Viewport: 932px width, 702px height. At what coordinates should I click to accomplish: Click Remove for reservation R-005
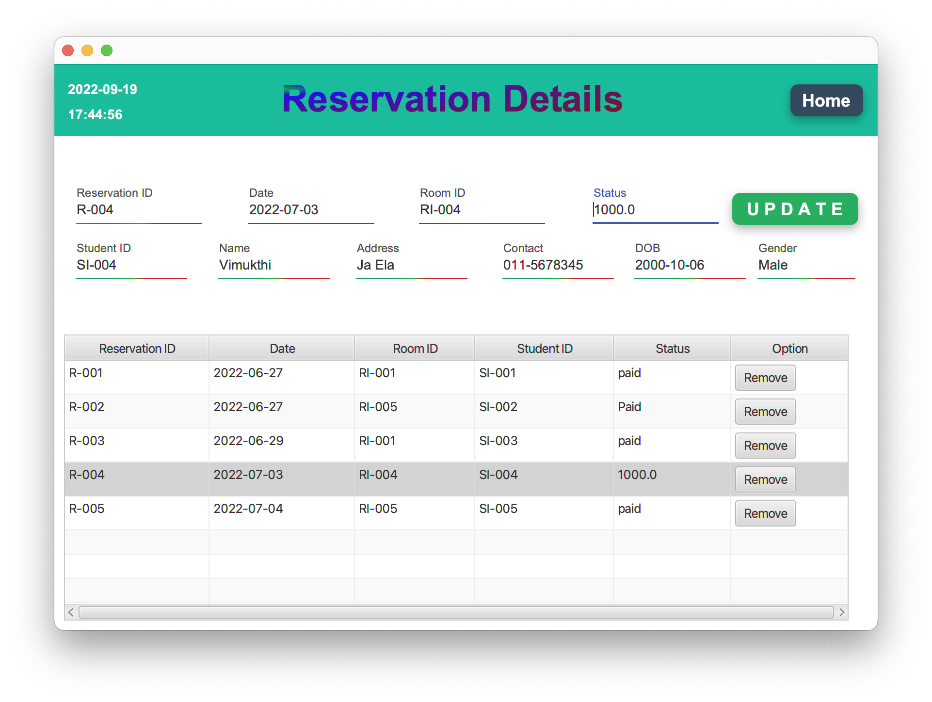coord(765,513)
